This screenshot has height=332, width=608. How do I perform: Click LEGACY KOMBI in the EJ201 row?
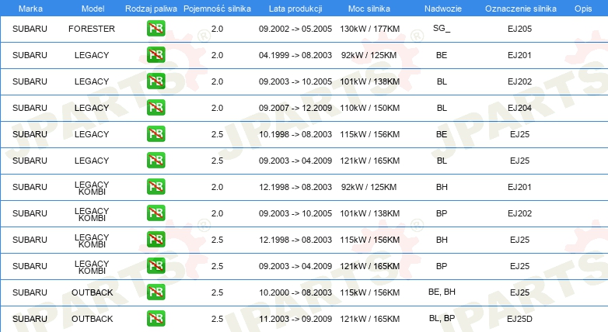(x=92, y=188)
